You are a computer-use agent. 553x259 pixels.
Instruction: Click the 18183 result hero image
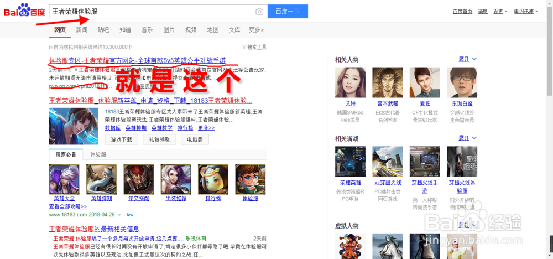coord(74,126)
